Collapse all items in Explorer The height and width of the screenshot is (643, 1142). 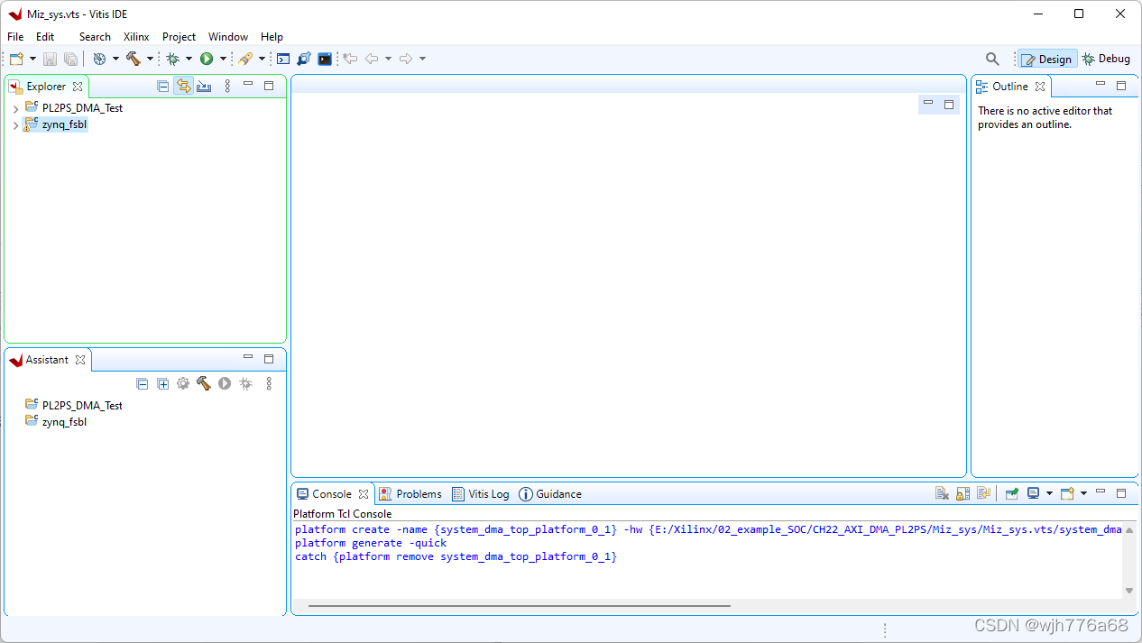(x=162, y=87)
